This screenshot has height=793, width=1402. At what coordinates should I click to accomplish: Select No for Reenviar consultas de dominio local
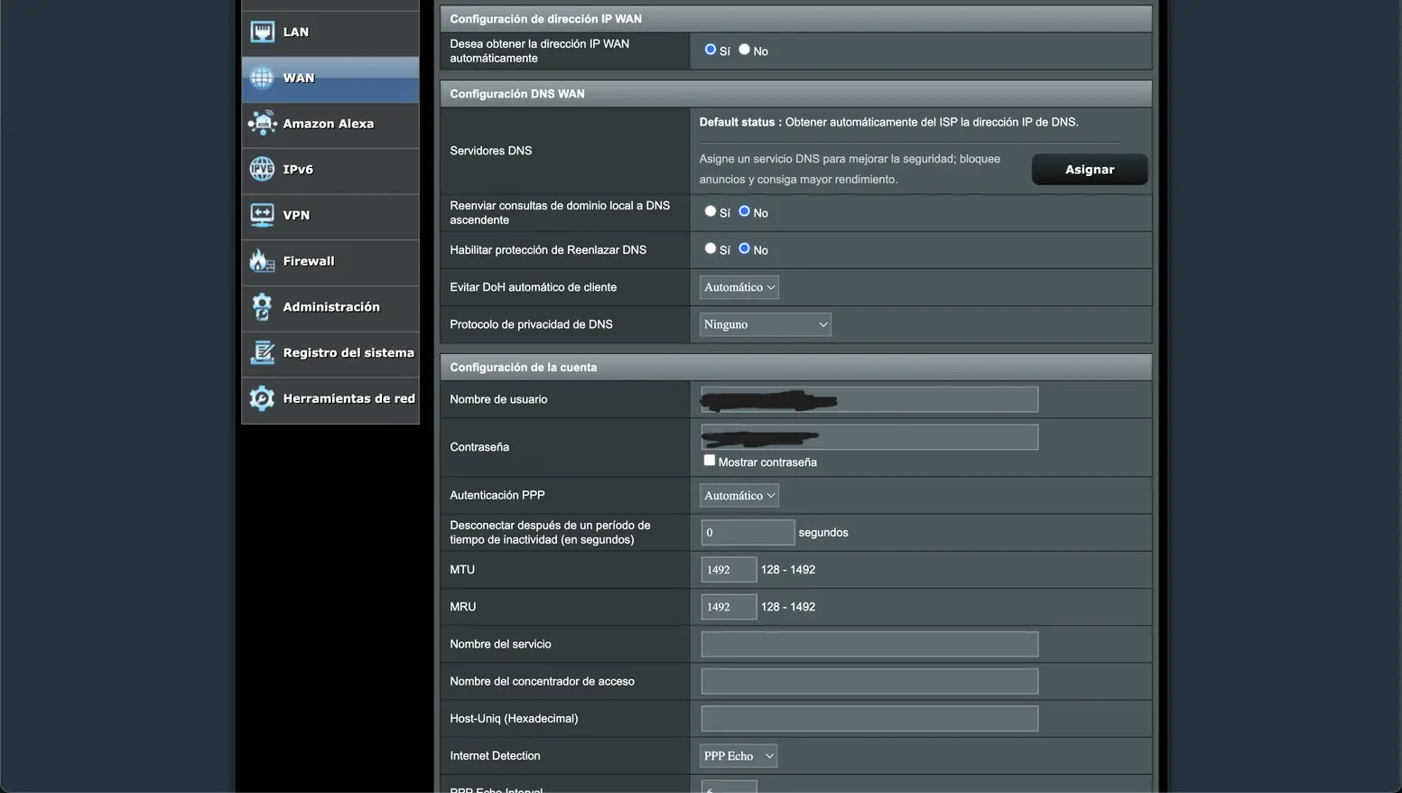(x=744, y=211)
